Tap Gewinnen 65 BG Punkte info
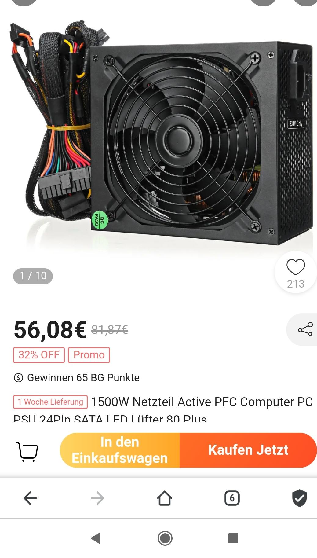This screenshot has height=558, width=317. tap(77, 378)
